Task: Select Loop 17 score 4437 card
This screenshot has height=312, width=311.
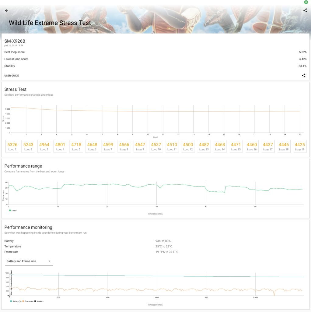Action: point(268,147)
